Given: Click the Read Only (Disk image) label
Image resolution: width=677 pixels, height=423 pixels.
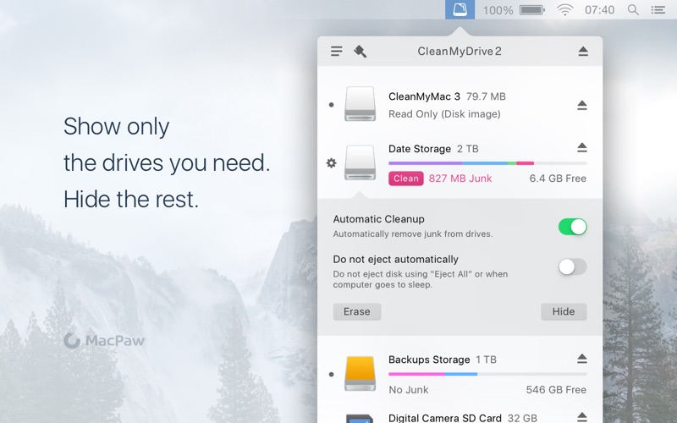Looking at the screenshot, I should (x=444, y=114).
